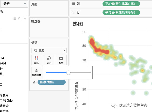
Task: Open the data pane dropdown arrow
Action: tap(25, 18)
